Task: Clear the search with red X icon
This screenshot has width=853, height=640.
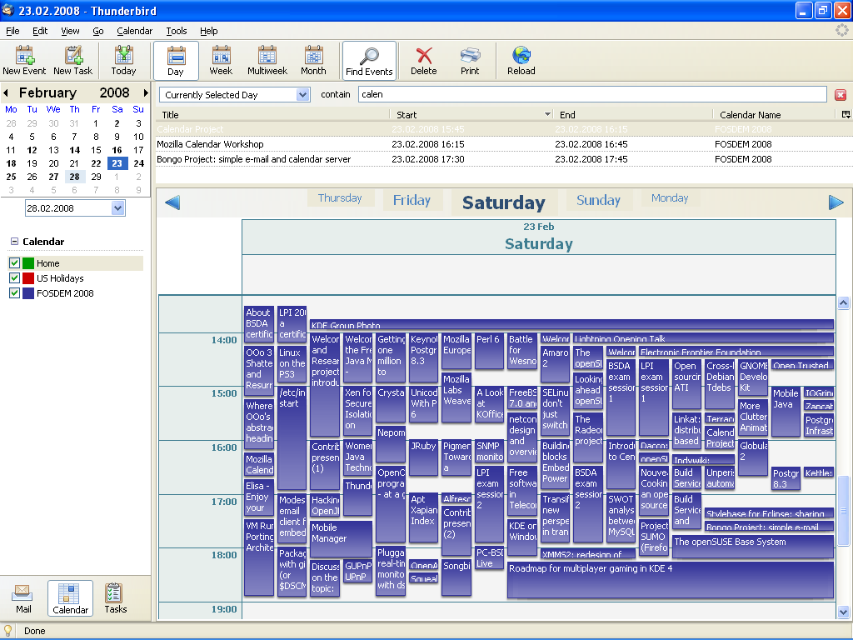Action: 841,95
